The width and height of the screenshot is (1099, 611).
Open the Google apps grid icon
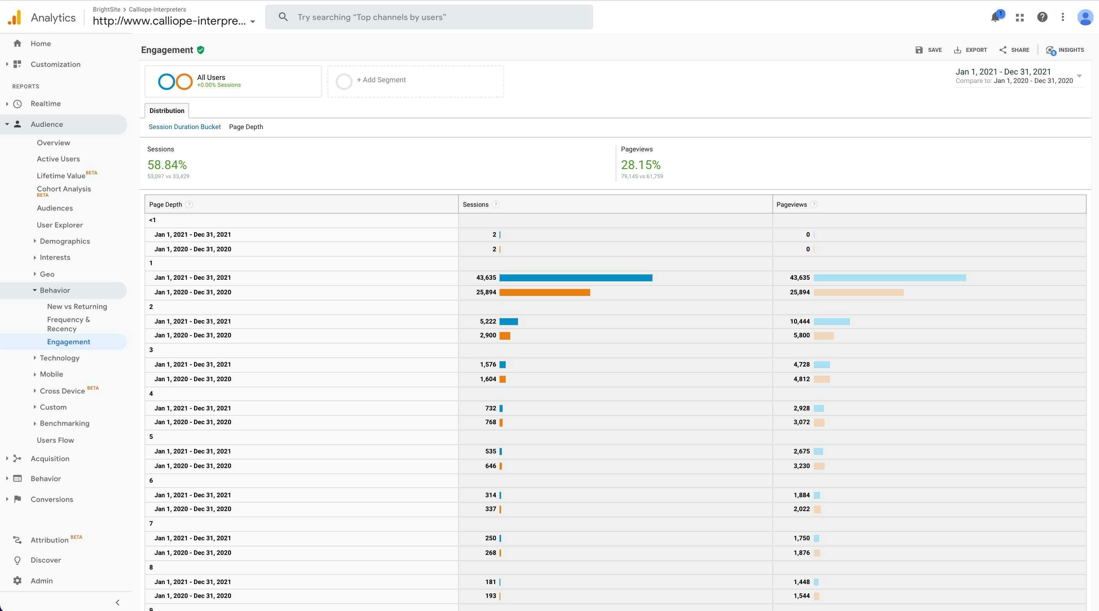1019,18
